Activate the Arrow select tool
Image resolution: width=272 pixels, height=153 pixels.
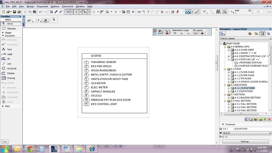[11, 24]
